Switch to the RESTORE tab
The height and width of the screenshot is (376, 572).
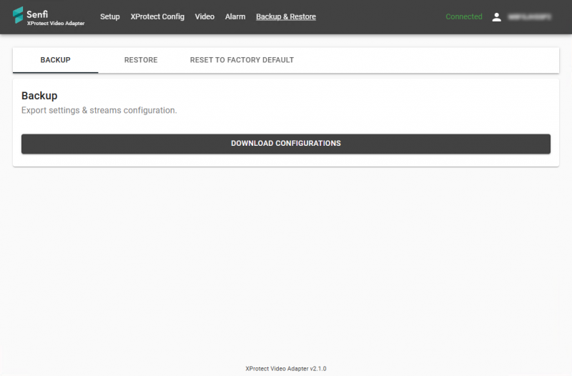[x=141, y=60]
